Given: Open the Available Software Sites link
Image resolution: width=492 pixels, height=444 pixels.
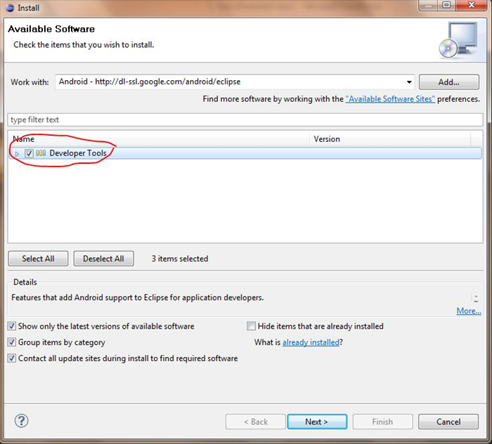Looking at the screenshot, I should [x=390, y=99].
